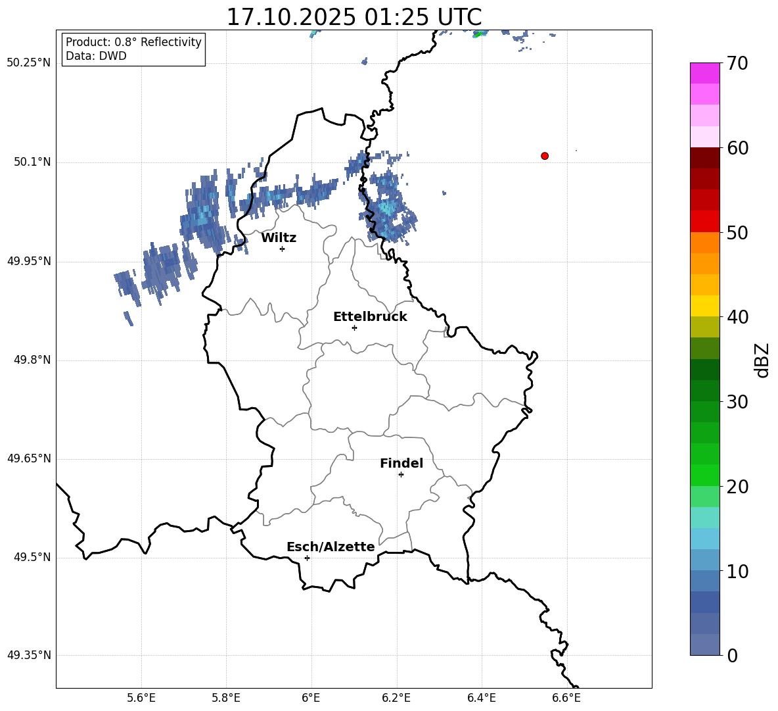Click the 5.6°E longitude label
Viewport: 778px width, 711px height.
pyautogui.click(x=141, y=698)
